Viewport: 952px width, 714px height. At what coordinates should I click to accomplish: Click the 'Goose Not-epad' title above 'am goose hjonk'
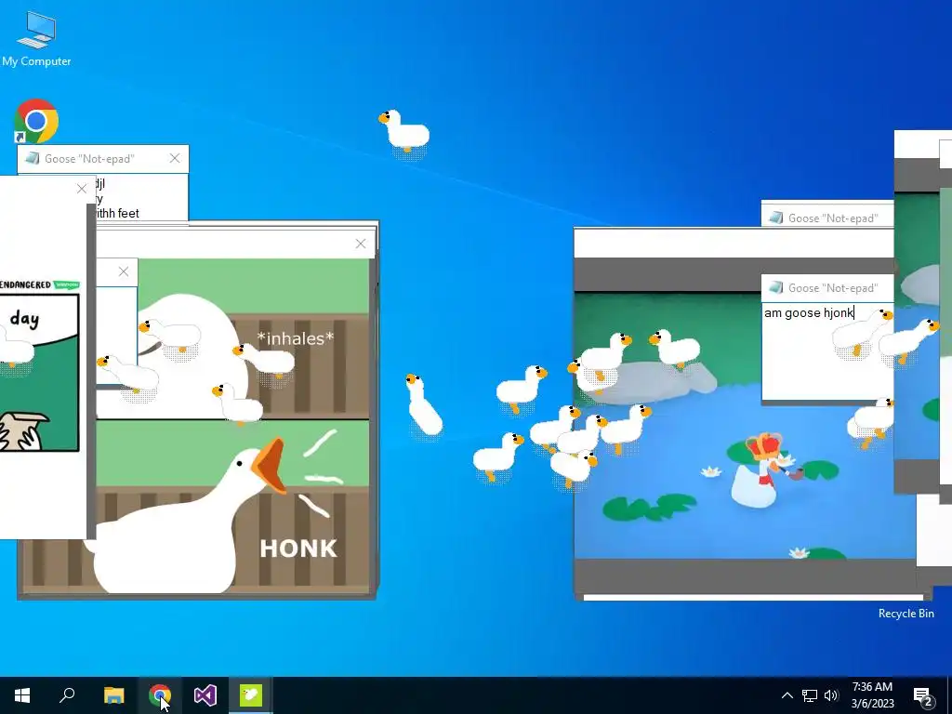pyautogui.click(x=832, y=288)
